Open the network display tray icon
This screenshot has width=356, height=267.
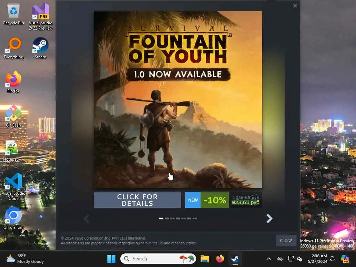[x=290, y=259]
